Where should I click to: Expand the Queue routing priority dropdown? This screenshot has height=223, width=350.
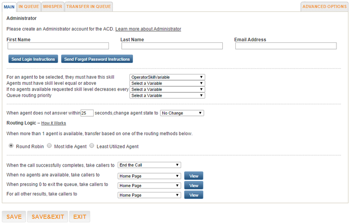[x=167, y=95]
